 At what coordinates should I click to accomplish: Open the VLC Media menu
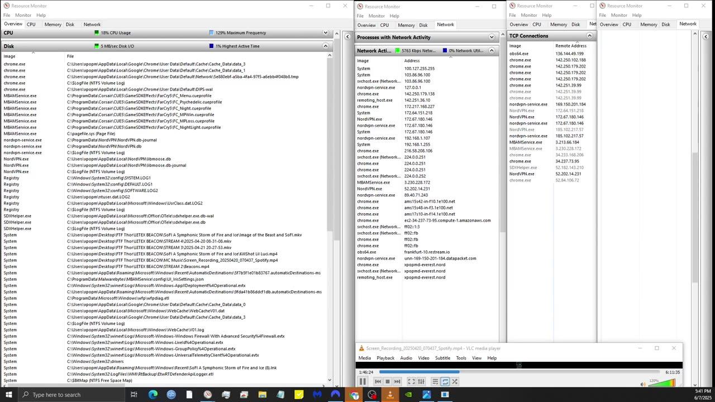(365, 358)
